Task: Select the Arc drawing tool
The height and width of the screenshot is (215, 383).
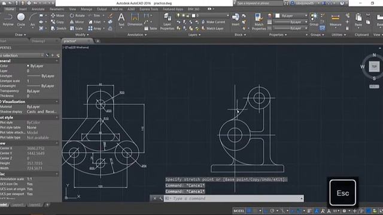Action: [32, 20]
